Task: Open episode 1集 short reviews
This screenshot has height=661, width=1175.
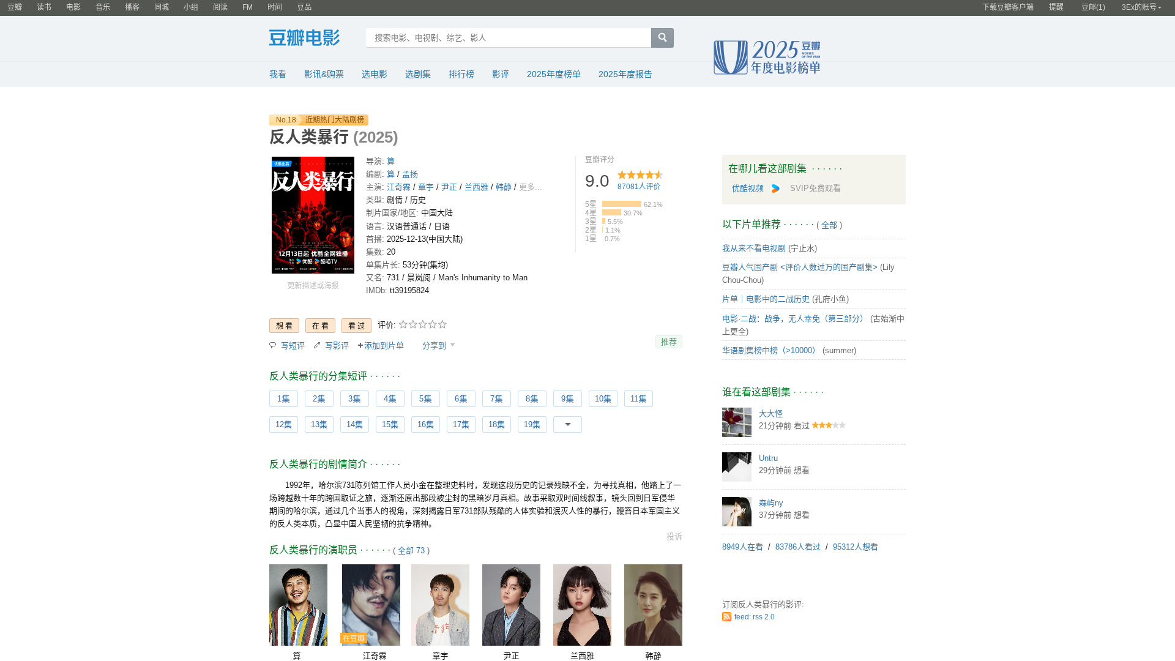Action: click(x=283, y=399)
